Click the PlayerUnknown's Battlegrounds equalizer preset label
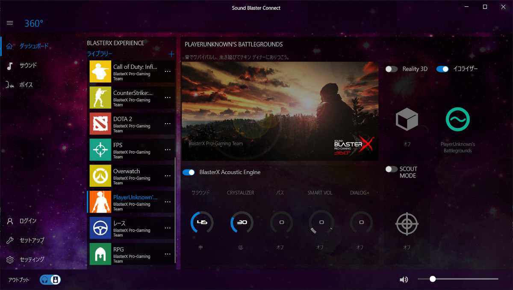 tap(457, 148)
